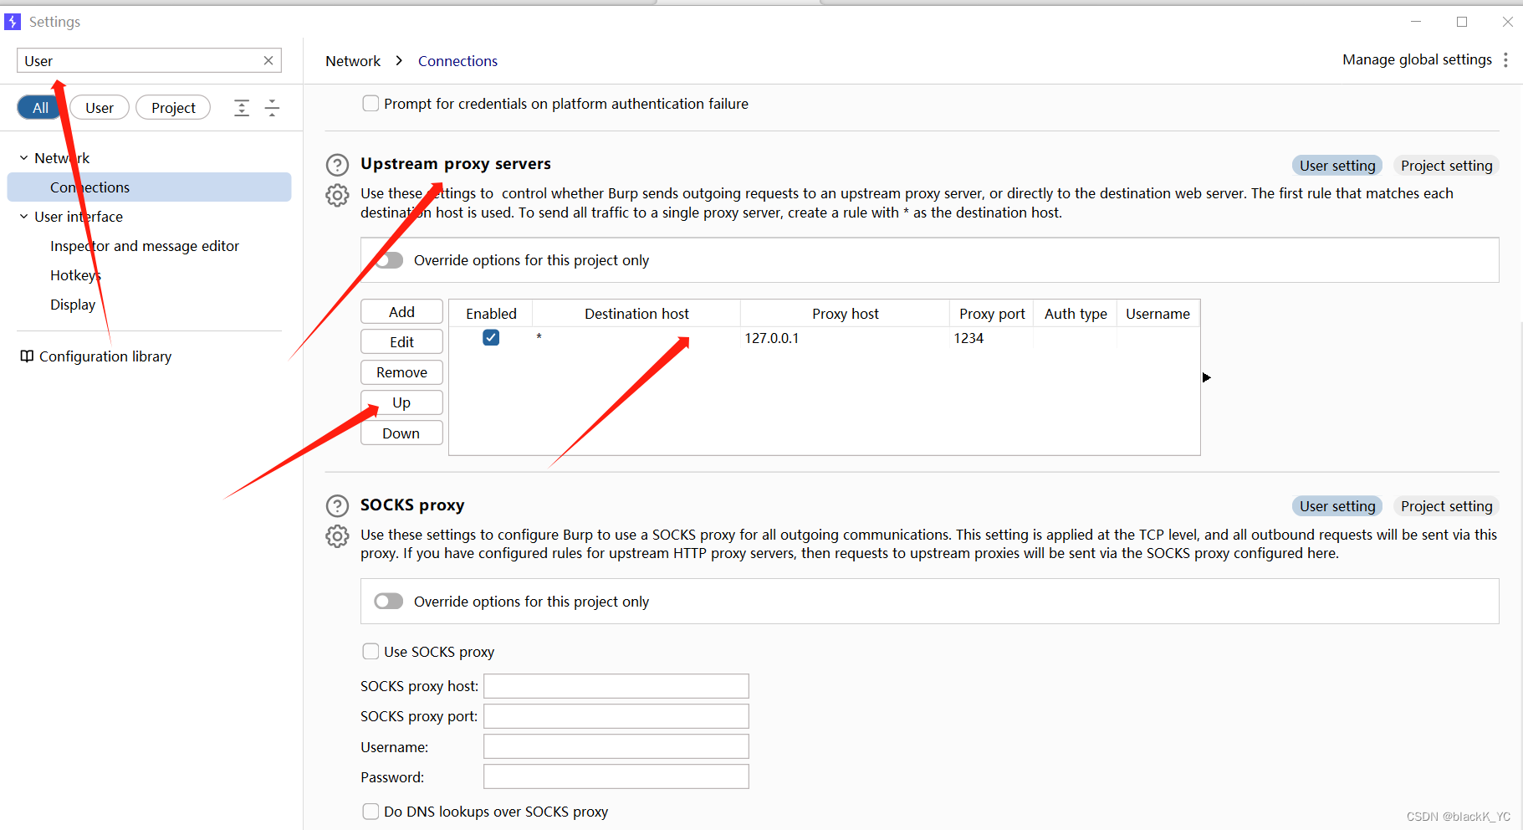Click Project setting badge for SOCKS proxy
1523x830 pixels.
tap(1446, 506)
